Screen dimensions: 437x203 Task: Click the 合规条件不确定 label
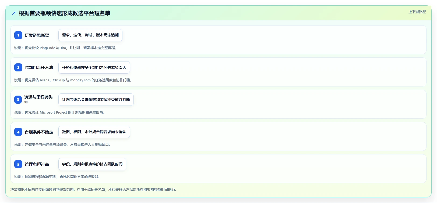(39, 132)
